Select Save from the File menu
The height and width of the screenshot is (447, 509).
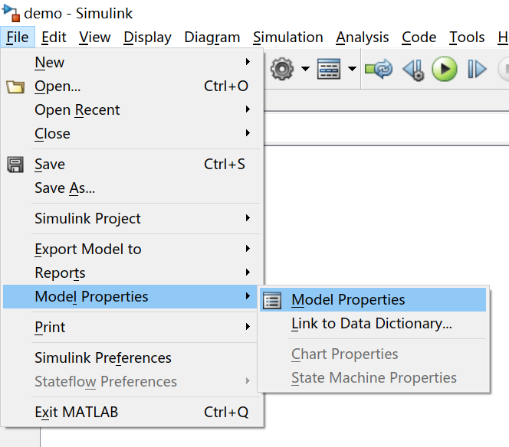tap(132, 164)
